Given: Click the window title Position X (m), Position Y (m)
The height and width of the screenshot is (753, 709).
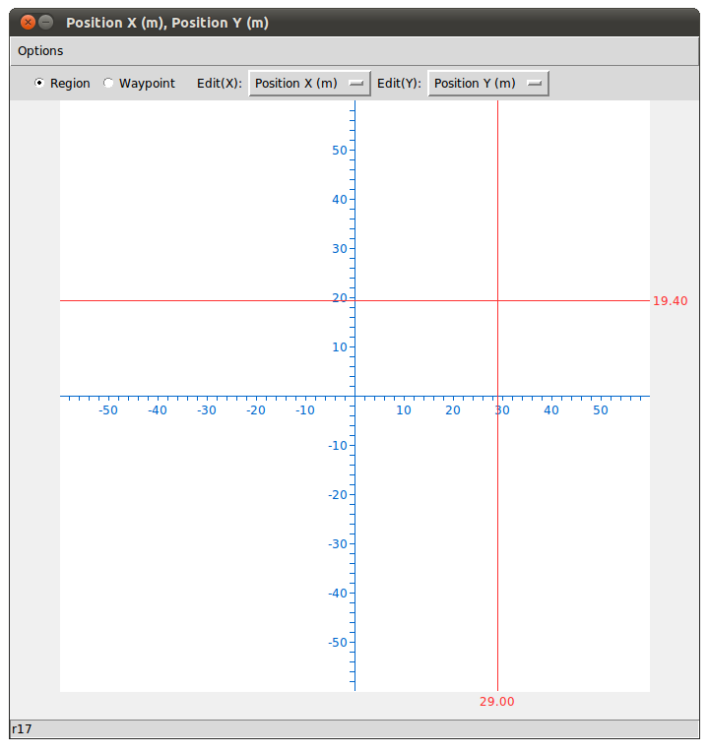Looking at the screenshot, I should pyautogui.click(x=167, y=23).
